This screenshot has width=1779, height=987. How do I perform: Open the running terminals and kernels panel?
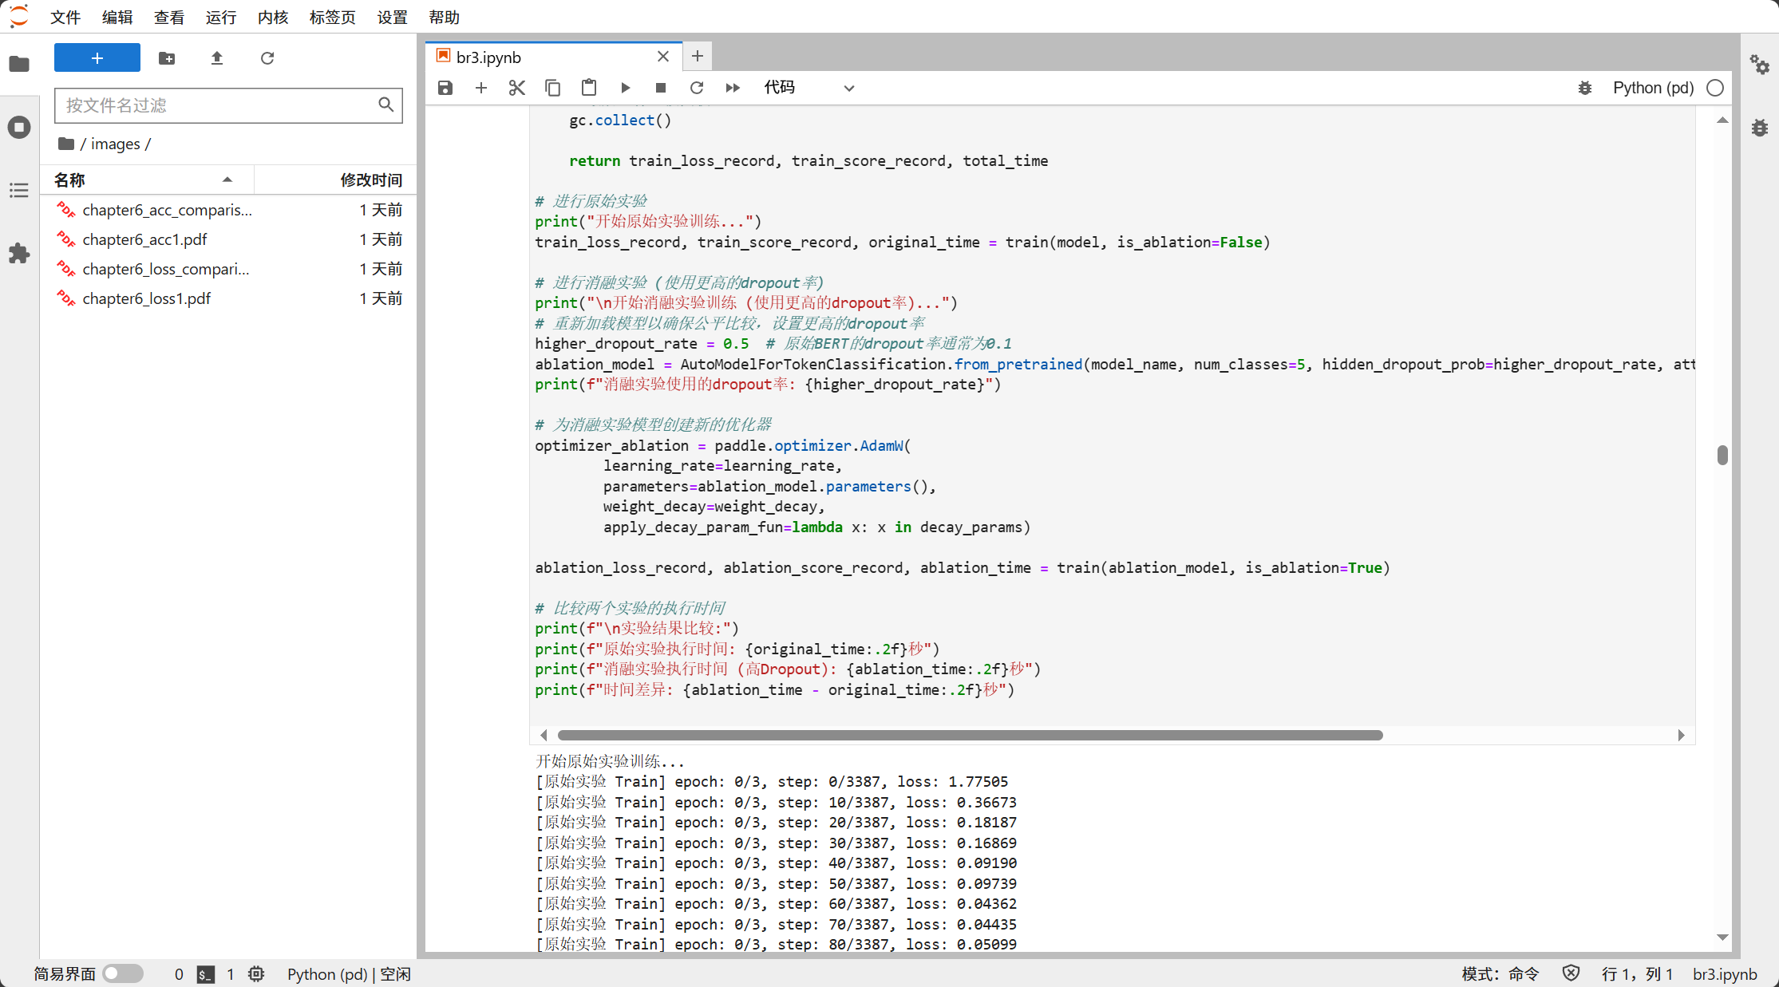tap(19, 127)
